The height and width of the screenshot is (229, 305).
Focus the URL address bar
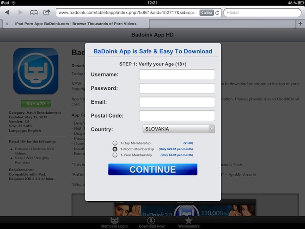coord(128,12)
